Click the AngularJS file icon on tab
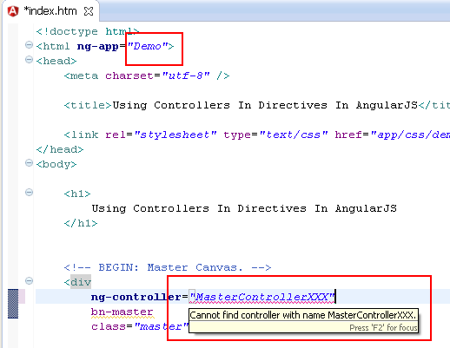 [13, 11]
